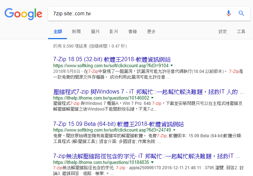Click snippet starting 免費、開放原始碼
The width and height of the screenshot is (253, 176).
(148, 139)
